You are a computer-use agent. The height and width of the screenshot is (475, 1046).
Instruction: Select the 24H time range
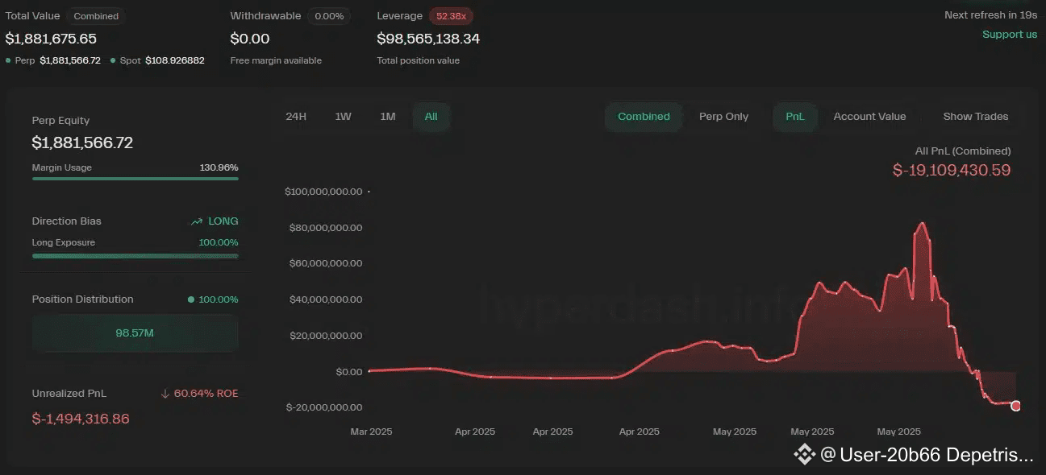pos(296,117)
